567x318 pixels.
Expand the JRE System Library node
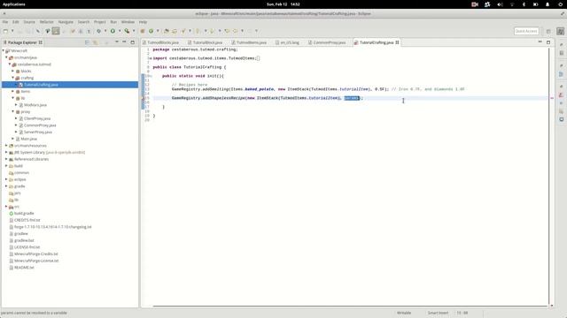(x=6, y=153)
